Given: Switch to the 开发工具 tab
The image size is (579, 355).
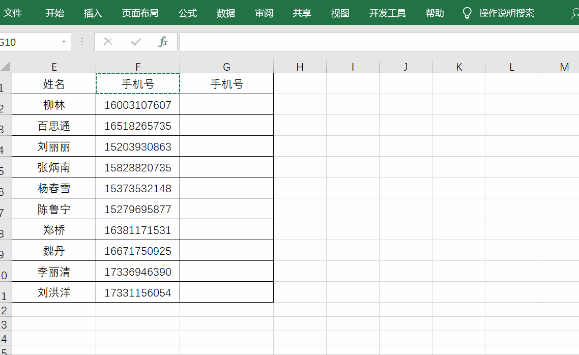Looking at the screenshot, I should (x=387, y=13).
